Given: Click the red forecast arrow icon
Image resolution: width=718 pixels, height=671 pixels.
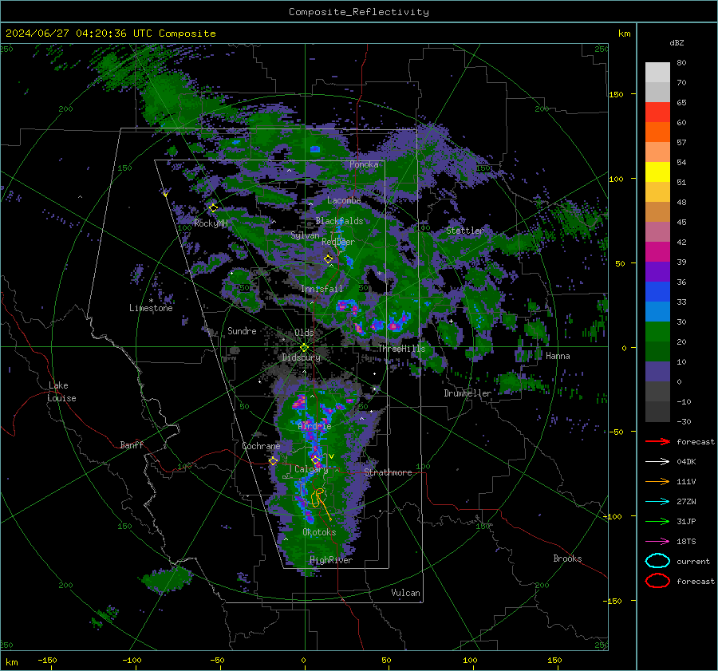Looking at the screenshot, I should 657,441.
